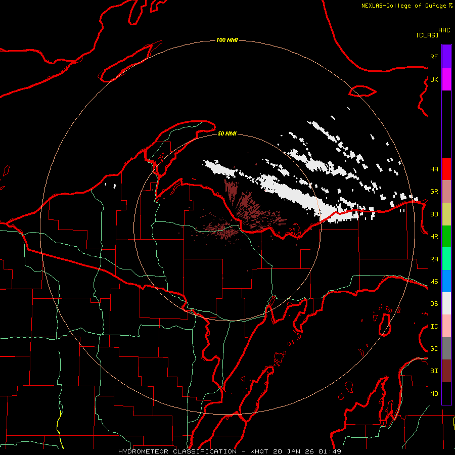The width and height of the screenshot is (455, 455).
Task: Click the HR green legend swatch
Action: coord(446,237)
